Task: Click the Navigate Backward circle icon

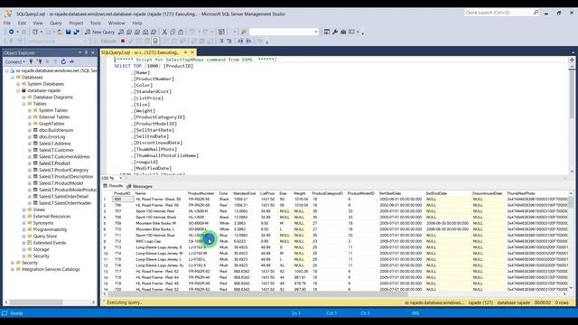Action: 12,32
